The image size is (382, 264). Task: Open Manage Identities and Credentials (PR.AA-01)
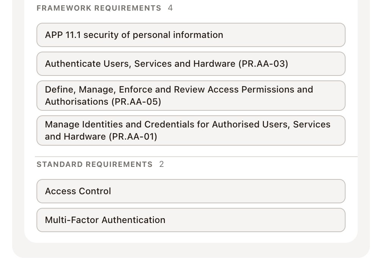pos(191,130)
